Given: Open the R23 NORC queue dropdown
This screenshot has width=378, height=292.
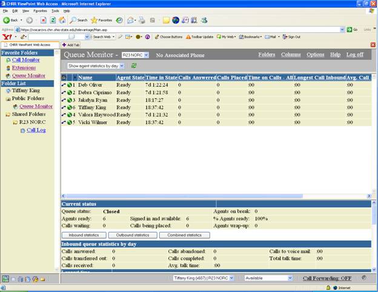Looking at the screenshot, I should 145,55.
